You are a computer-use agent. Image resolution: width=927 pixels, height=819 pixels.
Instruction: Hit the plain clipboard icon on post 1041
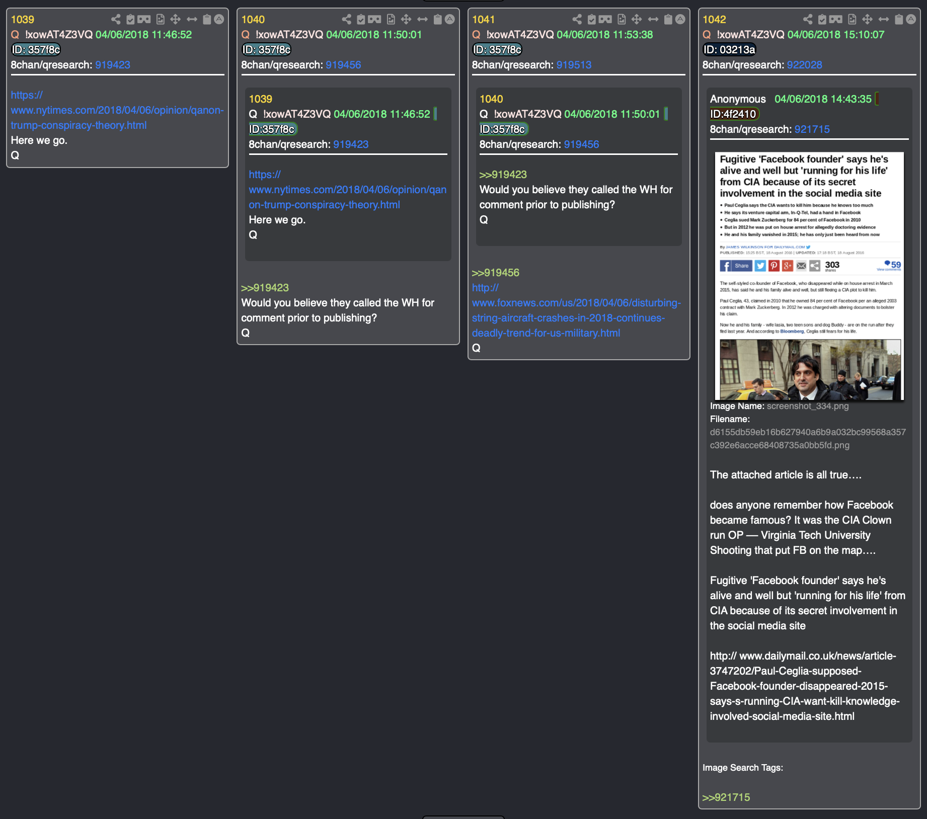tap(668, 19)
